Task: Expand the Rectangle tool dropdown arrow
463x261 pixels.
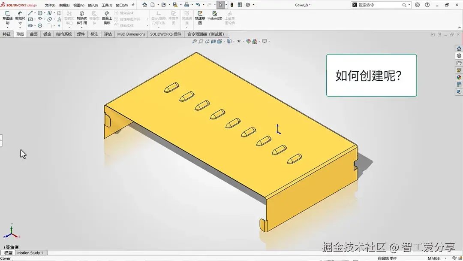Action: point(35,19)
